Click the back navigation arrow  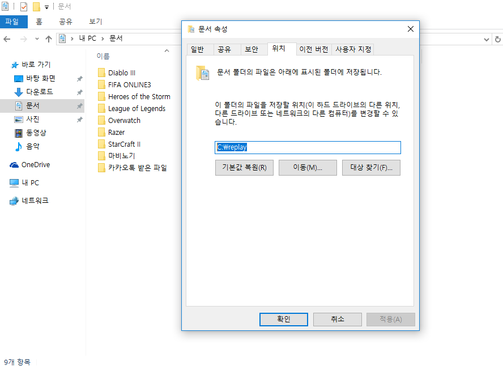coord(8,38)
